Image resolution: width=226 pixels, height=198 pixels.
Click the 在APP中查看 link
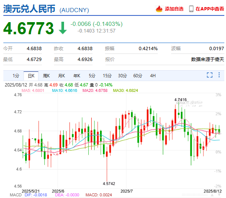click(210, 9)
